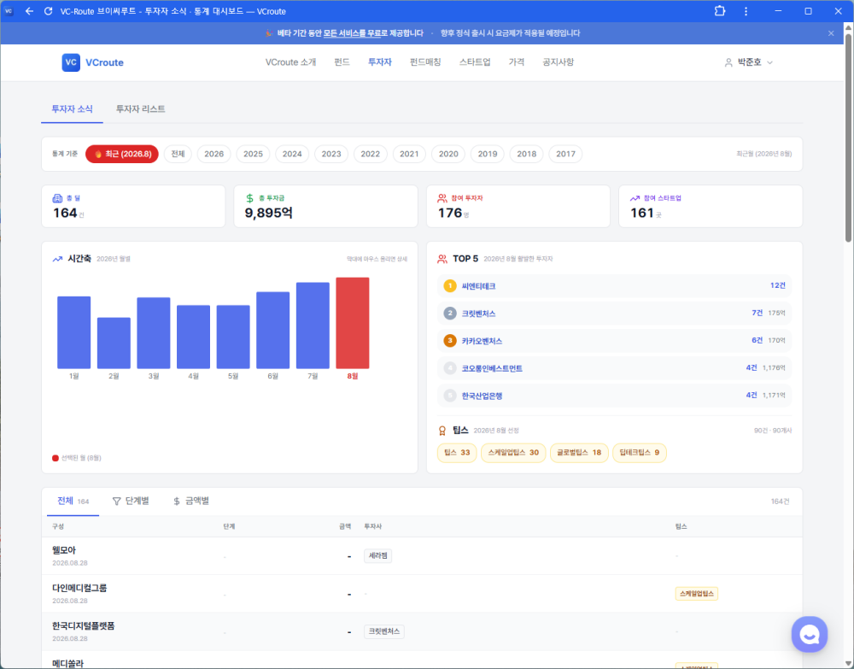Reload the page with the refresh icon

click(48, 11)
